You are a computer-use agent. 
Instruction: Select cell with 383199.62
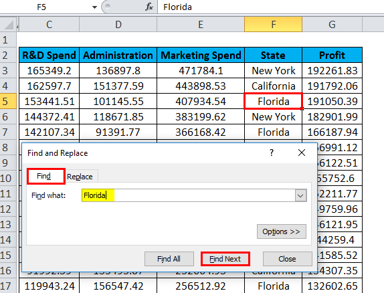pos(201,116)
